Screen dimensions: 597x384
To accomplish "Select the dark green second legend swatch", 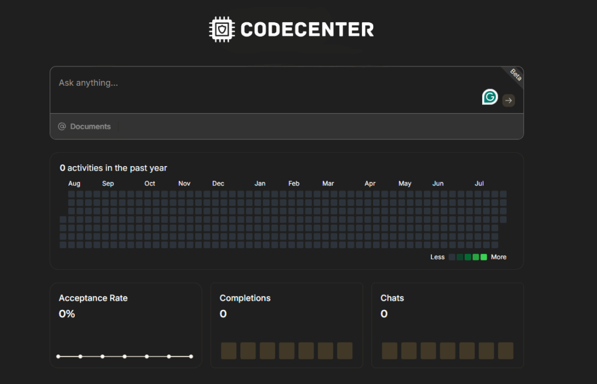I will (460, 258).
